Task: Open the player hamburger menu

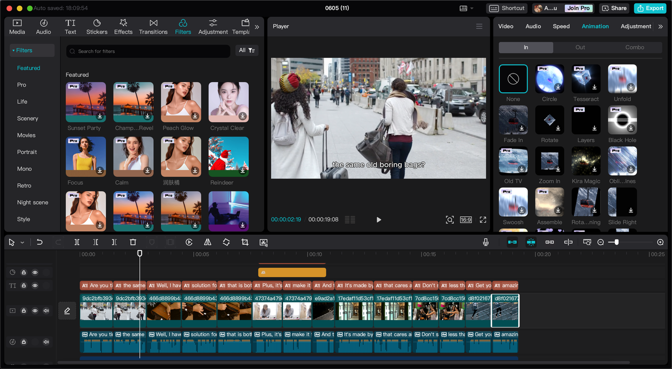Action: tap(479, 26)
